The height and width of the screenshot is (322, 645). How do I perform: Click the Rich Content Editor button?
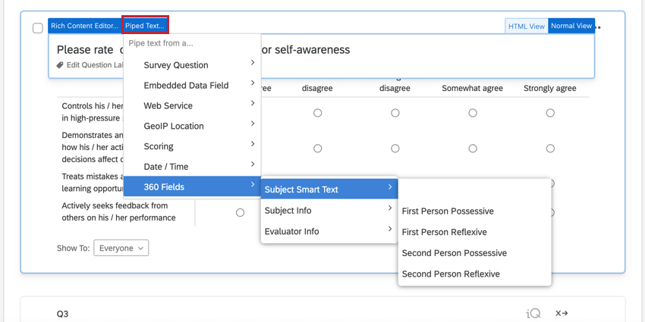click(x=84, y=26)
